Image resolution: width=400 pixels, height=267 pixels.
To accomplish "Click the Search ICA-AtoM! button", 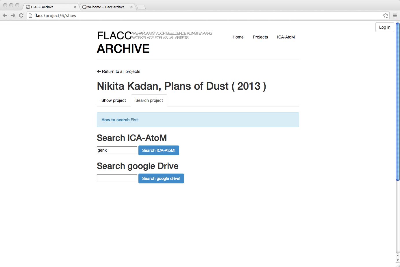I will click(159, 150).
